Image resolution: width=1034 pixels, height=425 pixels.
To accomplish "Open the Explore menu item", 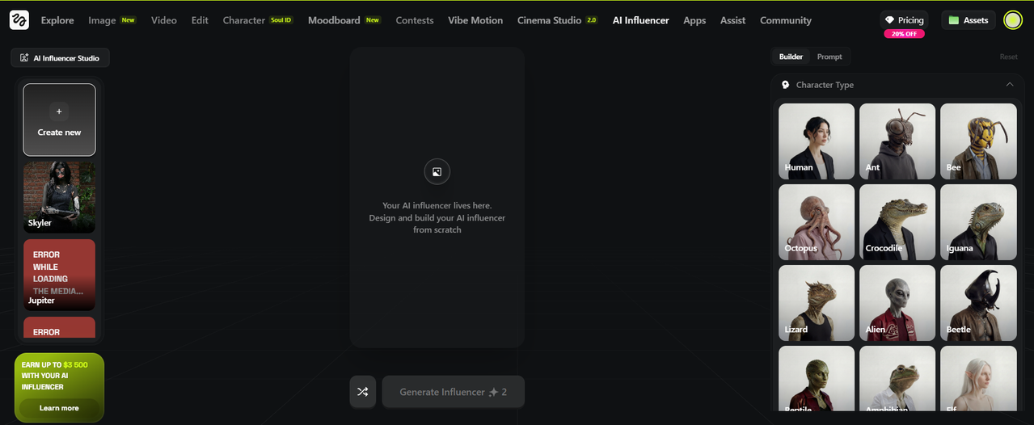I will click(x=57, y=20).
